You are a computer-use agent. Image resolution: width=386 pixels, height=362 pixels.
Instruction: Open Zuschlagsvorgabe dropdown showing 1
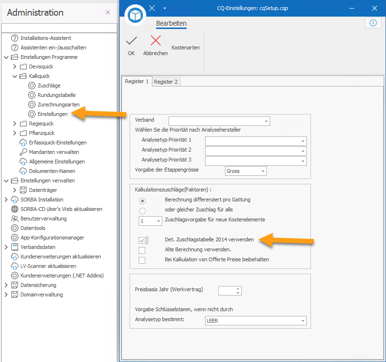click(150, 221)
